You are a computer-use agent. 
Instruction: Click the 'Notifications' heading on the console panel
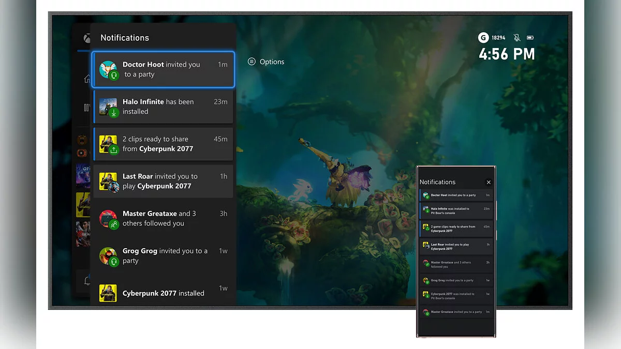click(x=125, y=38)
